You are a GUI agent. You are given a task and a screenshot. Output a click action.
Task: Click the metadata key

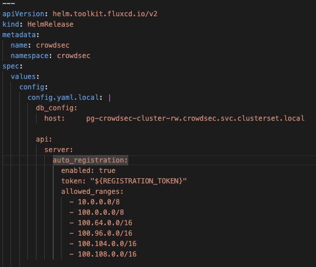pos(19,35)
